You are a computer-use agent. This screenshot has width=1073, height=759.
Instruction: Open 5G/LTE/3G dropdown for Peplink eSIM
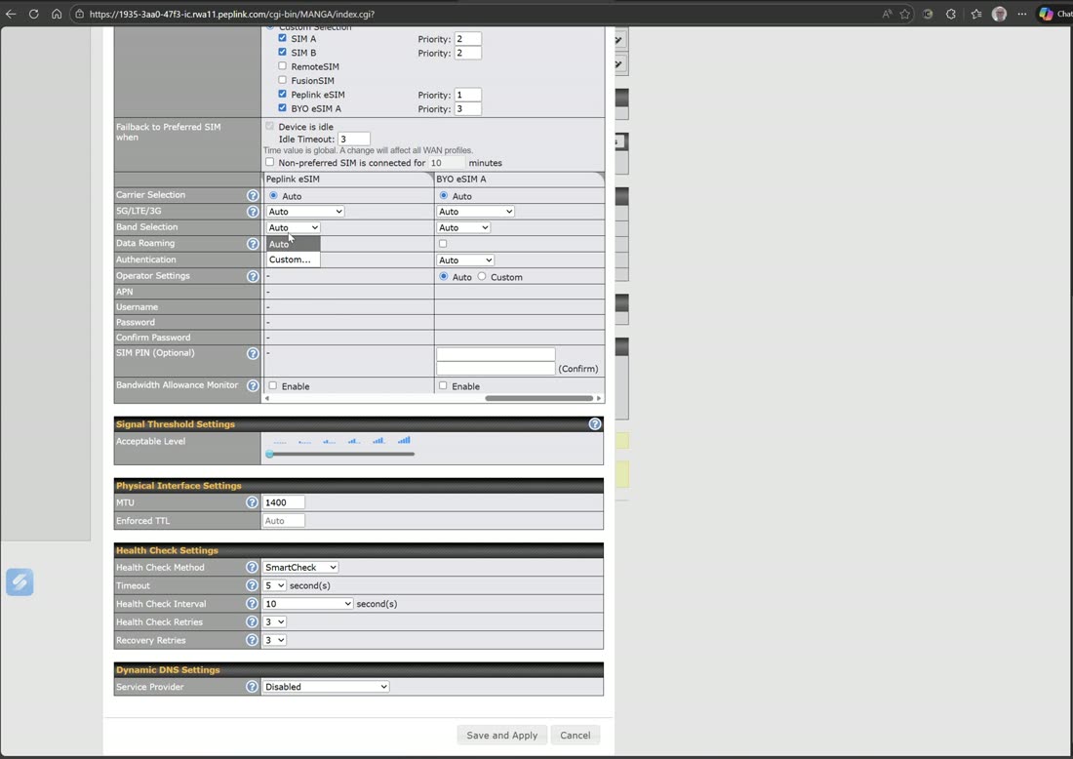click(305, 212)
